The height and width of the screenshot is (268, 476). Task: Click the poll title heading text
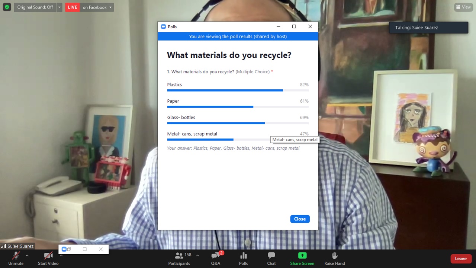point(229,55)
